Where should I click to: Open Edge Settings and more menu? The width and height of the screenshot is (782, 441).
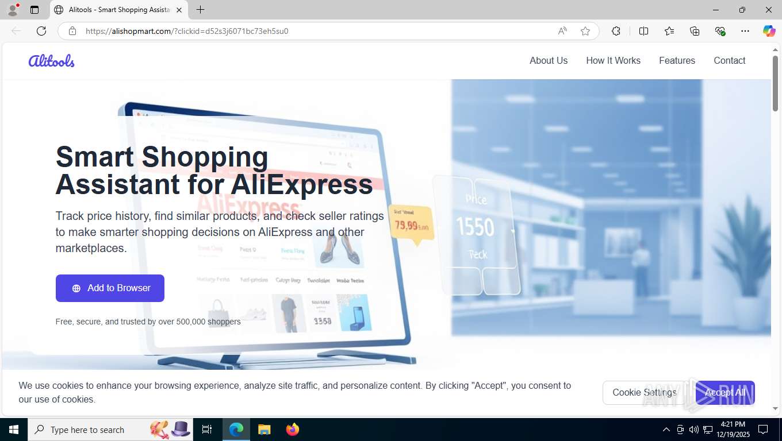coord(745,31)
